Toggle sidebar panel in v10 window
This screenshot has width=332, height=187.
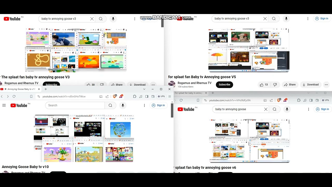pos(147,96)
